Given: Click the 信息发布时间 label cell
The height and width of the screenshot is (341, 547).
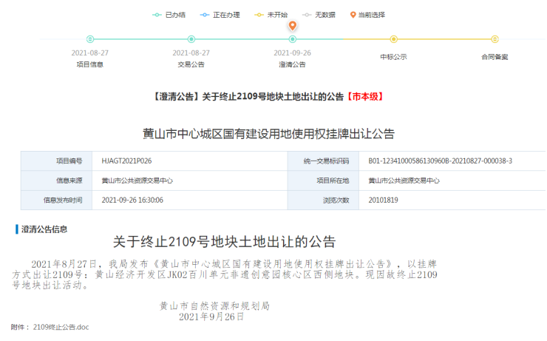Looking at the screenshot, I should [x=56, y=200].
